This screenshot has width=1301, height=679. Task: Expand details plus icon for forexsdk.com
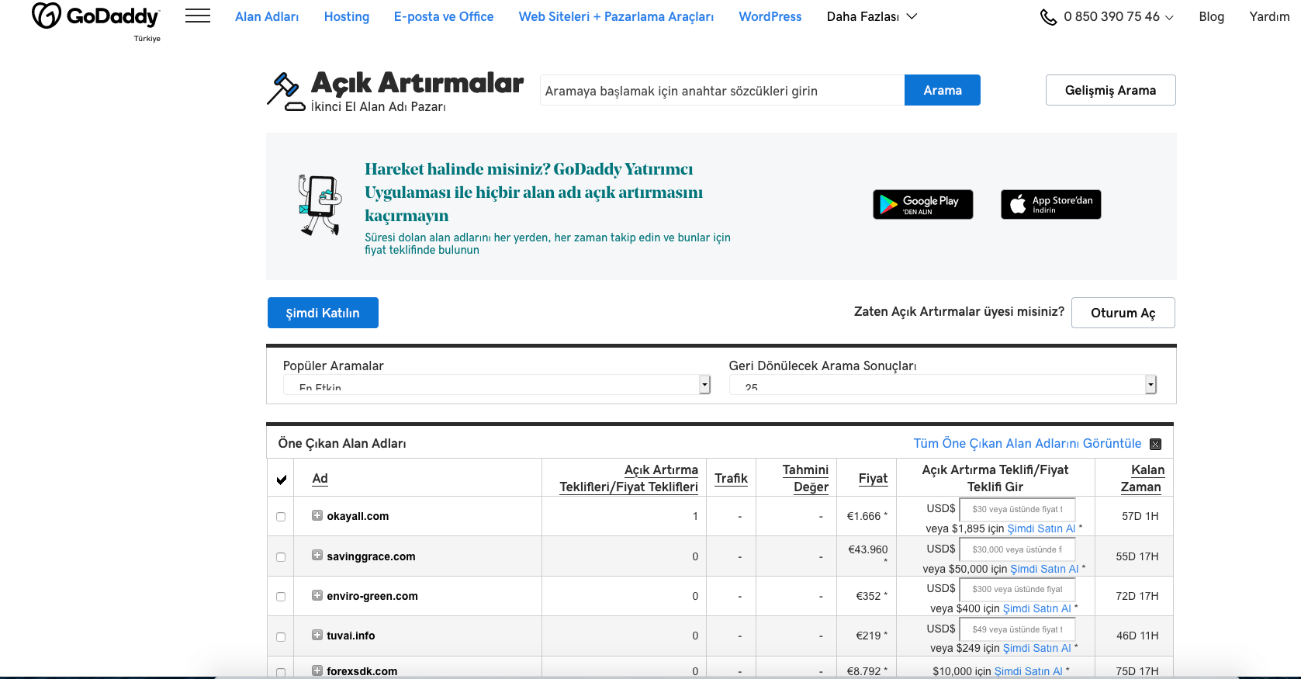pos(317,670)
